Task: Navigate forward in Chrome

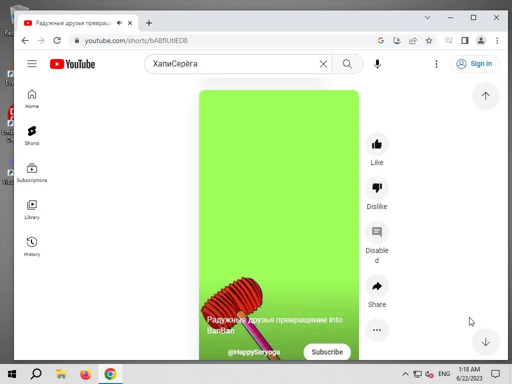Action: 41,40
